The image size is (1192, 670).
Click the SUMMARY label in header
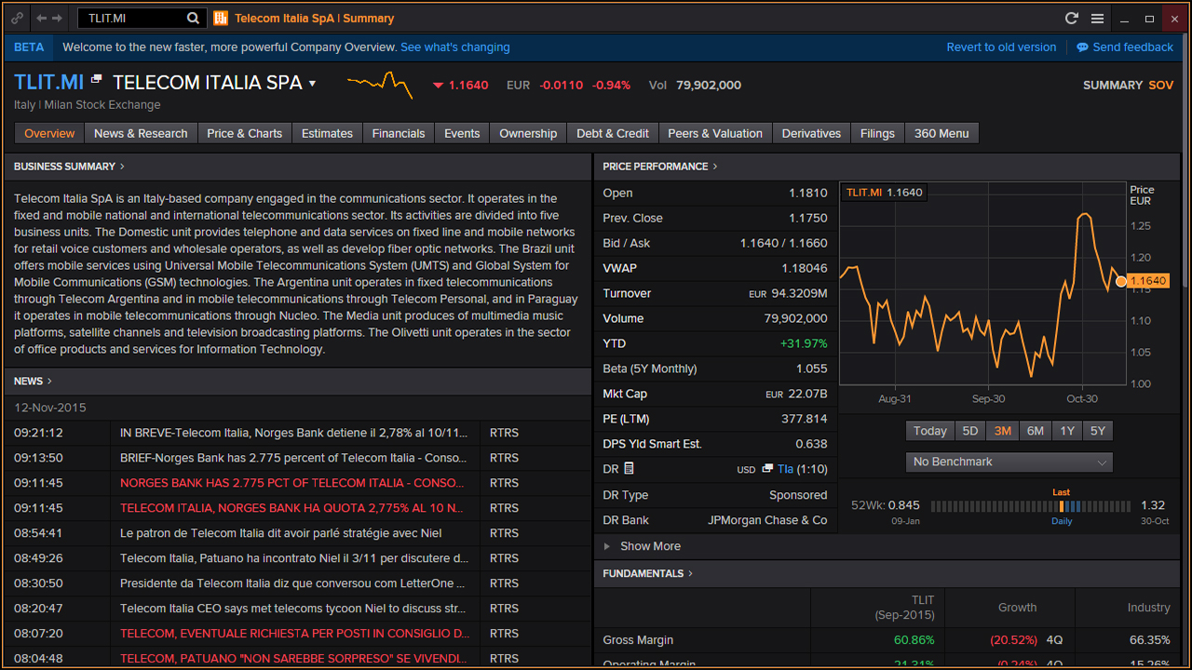click(1113, 85)
